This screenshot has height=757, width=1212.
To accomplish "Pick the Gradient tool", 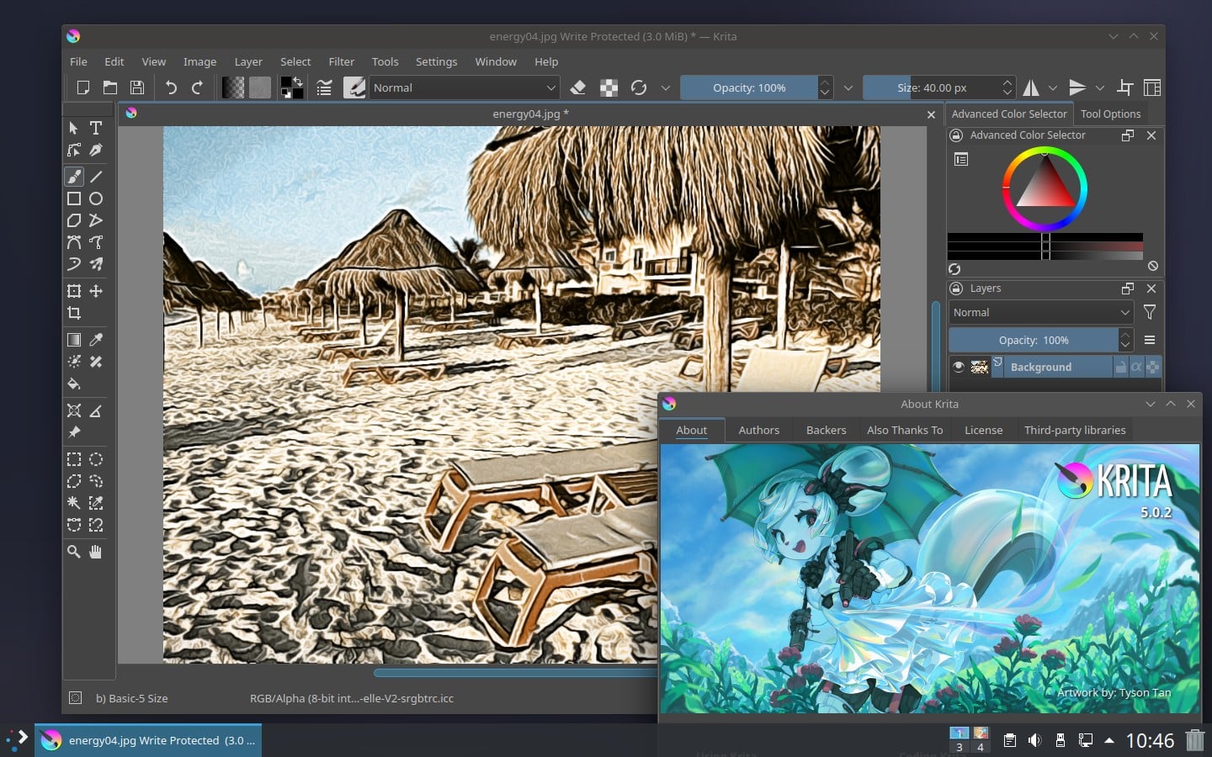I will click(x=73, y=339).
